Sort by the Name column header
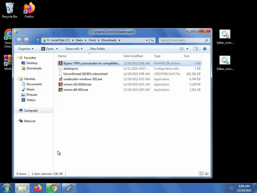 point(89,56)
